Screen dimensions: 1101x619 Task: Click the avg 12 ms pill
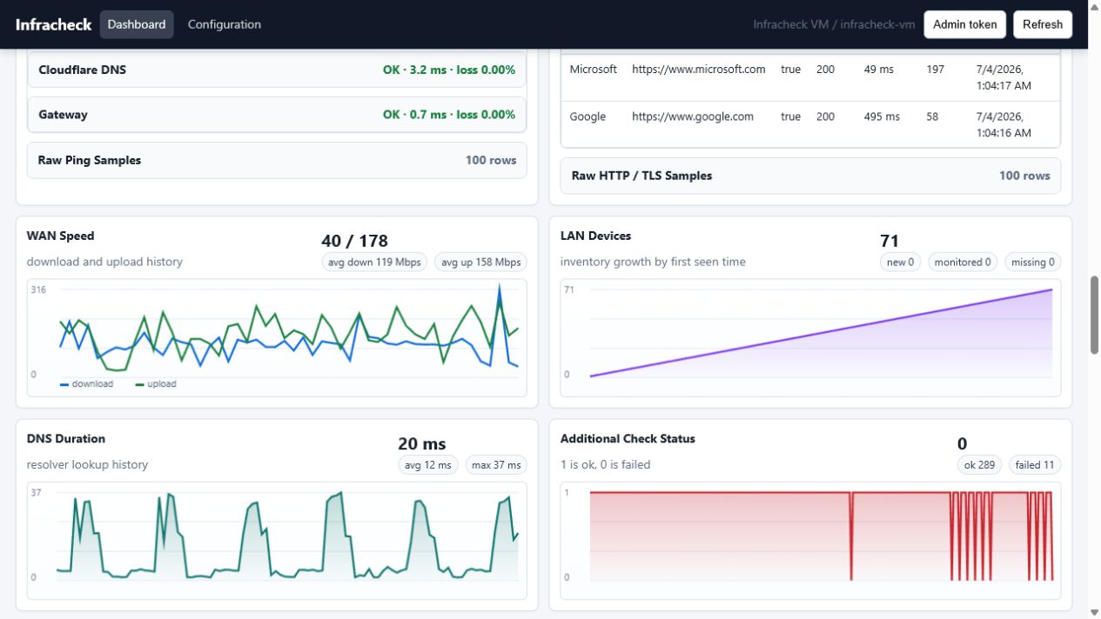(x=428, y=465)
